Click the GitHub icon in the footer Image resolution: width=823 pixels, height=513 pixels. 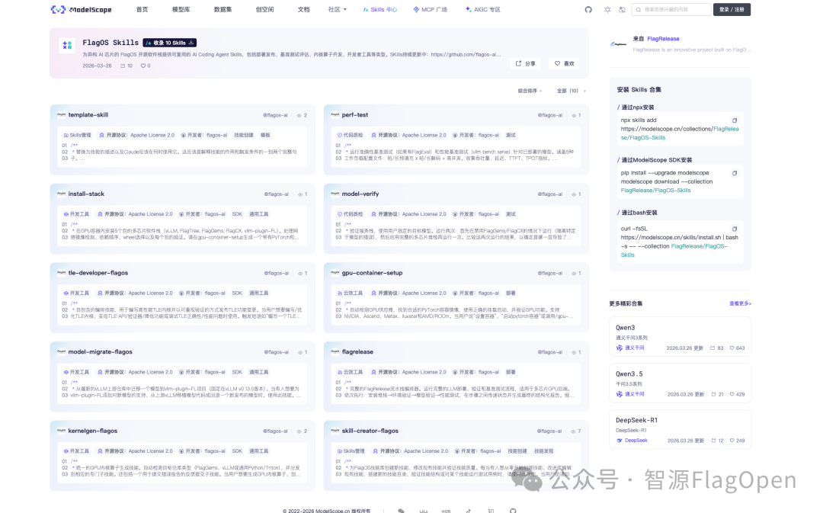click(513, 511)
